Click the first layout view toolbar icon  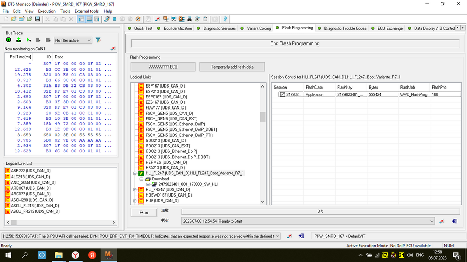82,19
